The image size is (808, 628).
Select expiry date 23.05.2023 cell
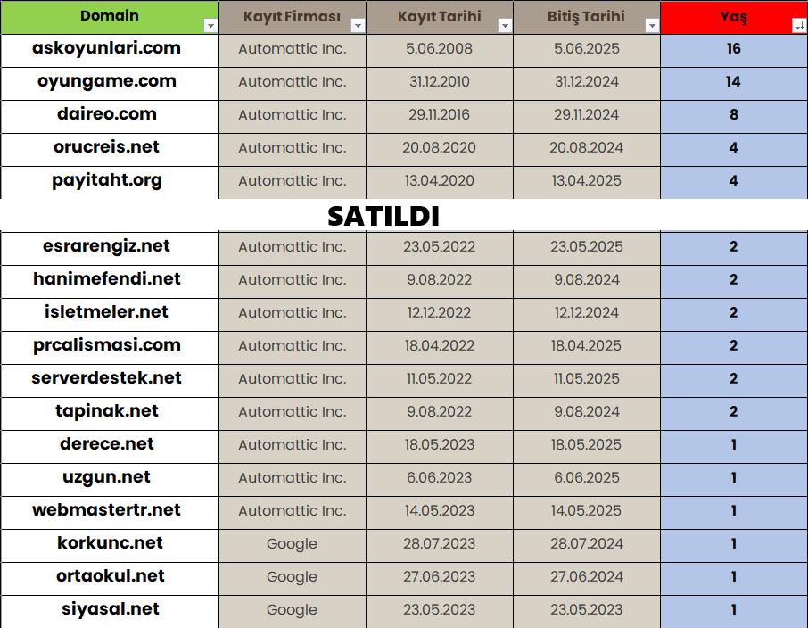(x=587, y=612)
